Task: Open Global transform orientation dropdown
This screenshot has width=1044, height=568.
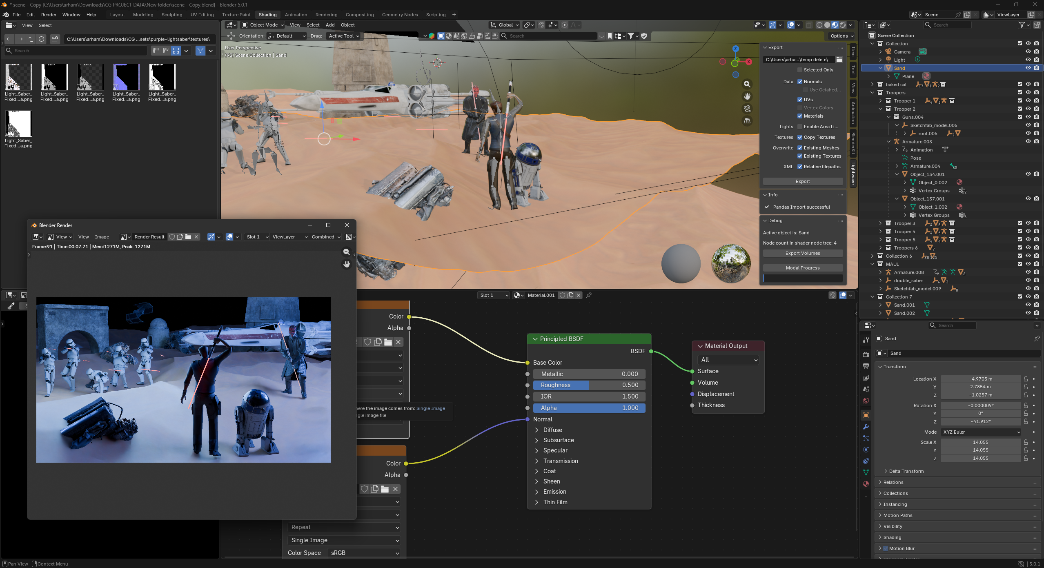Action: point(504,25)
